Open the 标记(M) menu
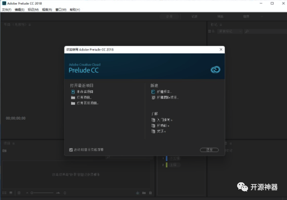The width and height of the screenshot is (287, 200). 33,10
